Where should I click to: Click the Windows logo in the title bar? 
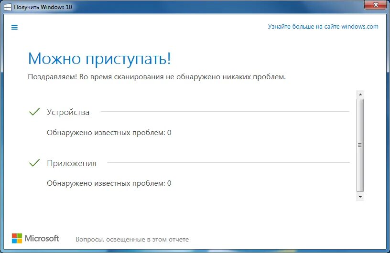[x=8, y=7]
